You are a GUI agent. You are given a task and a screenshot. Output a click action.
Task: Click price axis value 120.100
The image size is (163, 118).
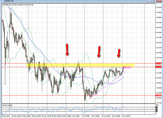click(x=159, y=23)
